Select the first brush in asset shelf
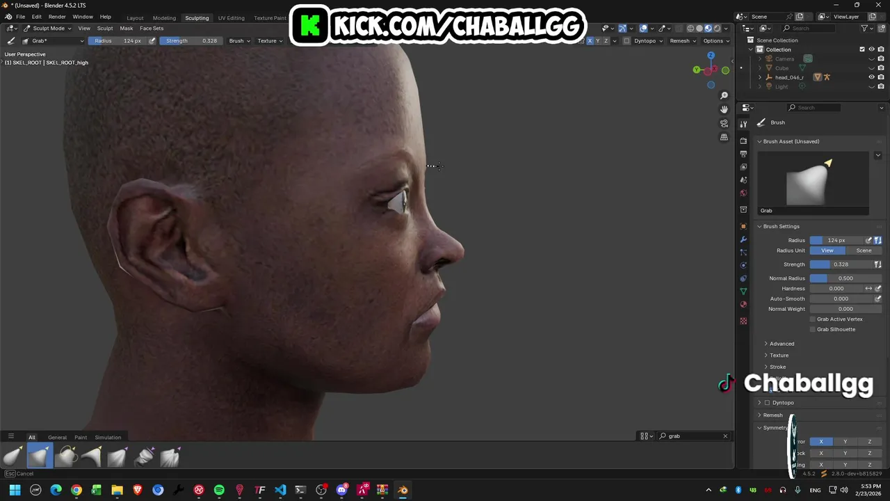Image resolution: width=890 pixels, height=501 pixels. [13, 456]
